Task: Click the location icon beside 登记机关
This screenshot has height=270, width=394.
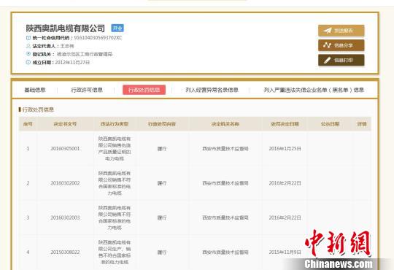Action: [28, 54]
